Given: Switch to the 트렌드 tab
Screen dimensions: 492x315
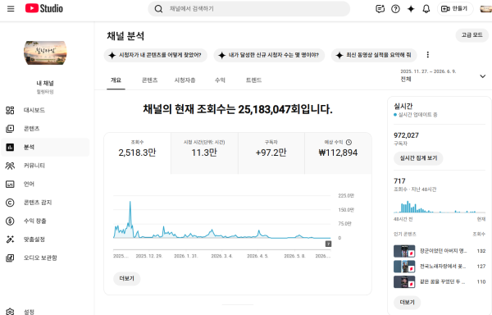Looking at the screenshot, I should coord(253,80).
